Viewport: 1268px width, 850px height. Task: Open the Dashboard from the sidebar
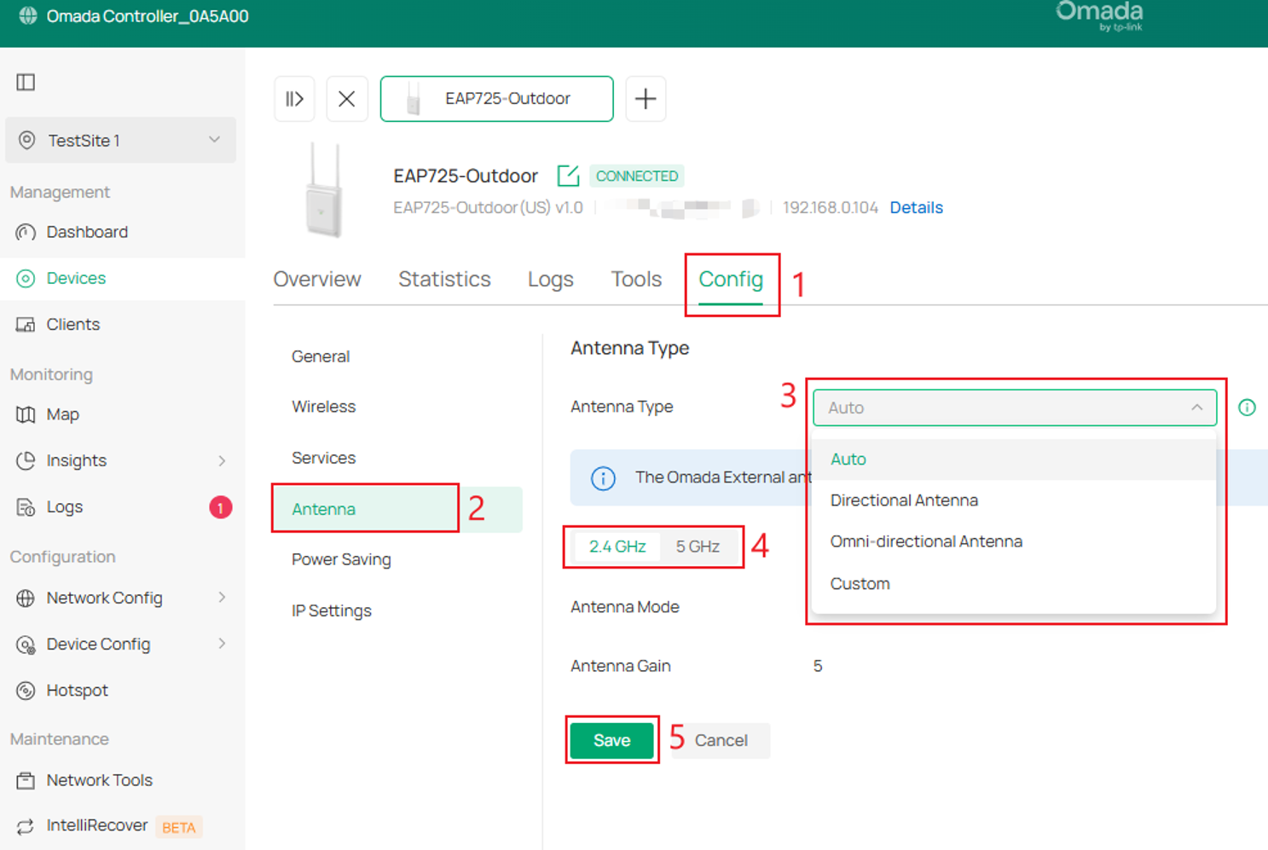click(86, 231)
